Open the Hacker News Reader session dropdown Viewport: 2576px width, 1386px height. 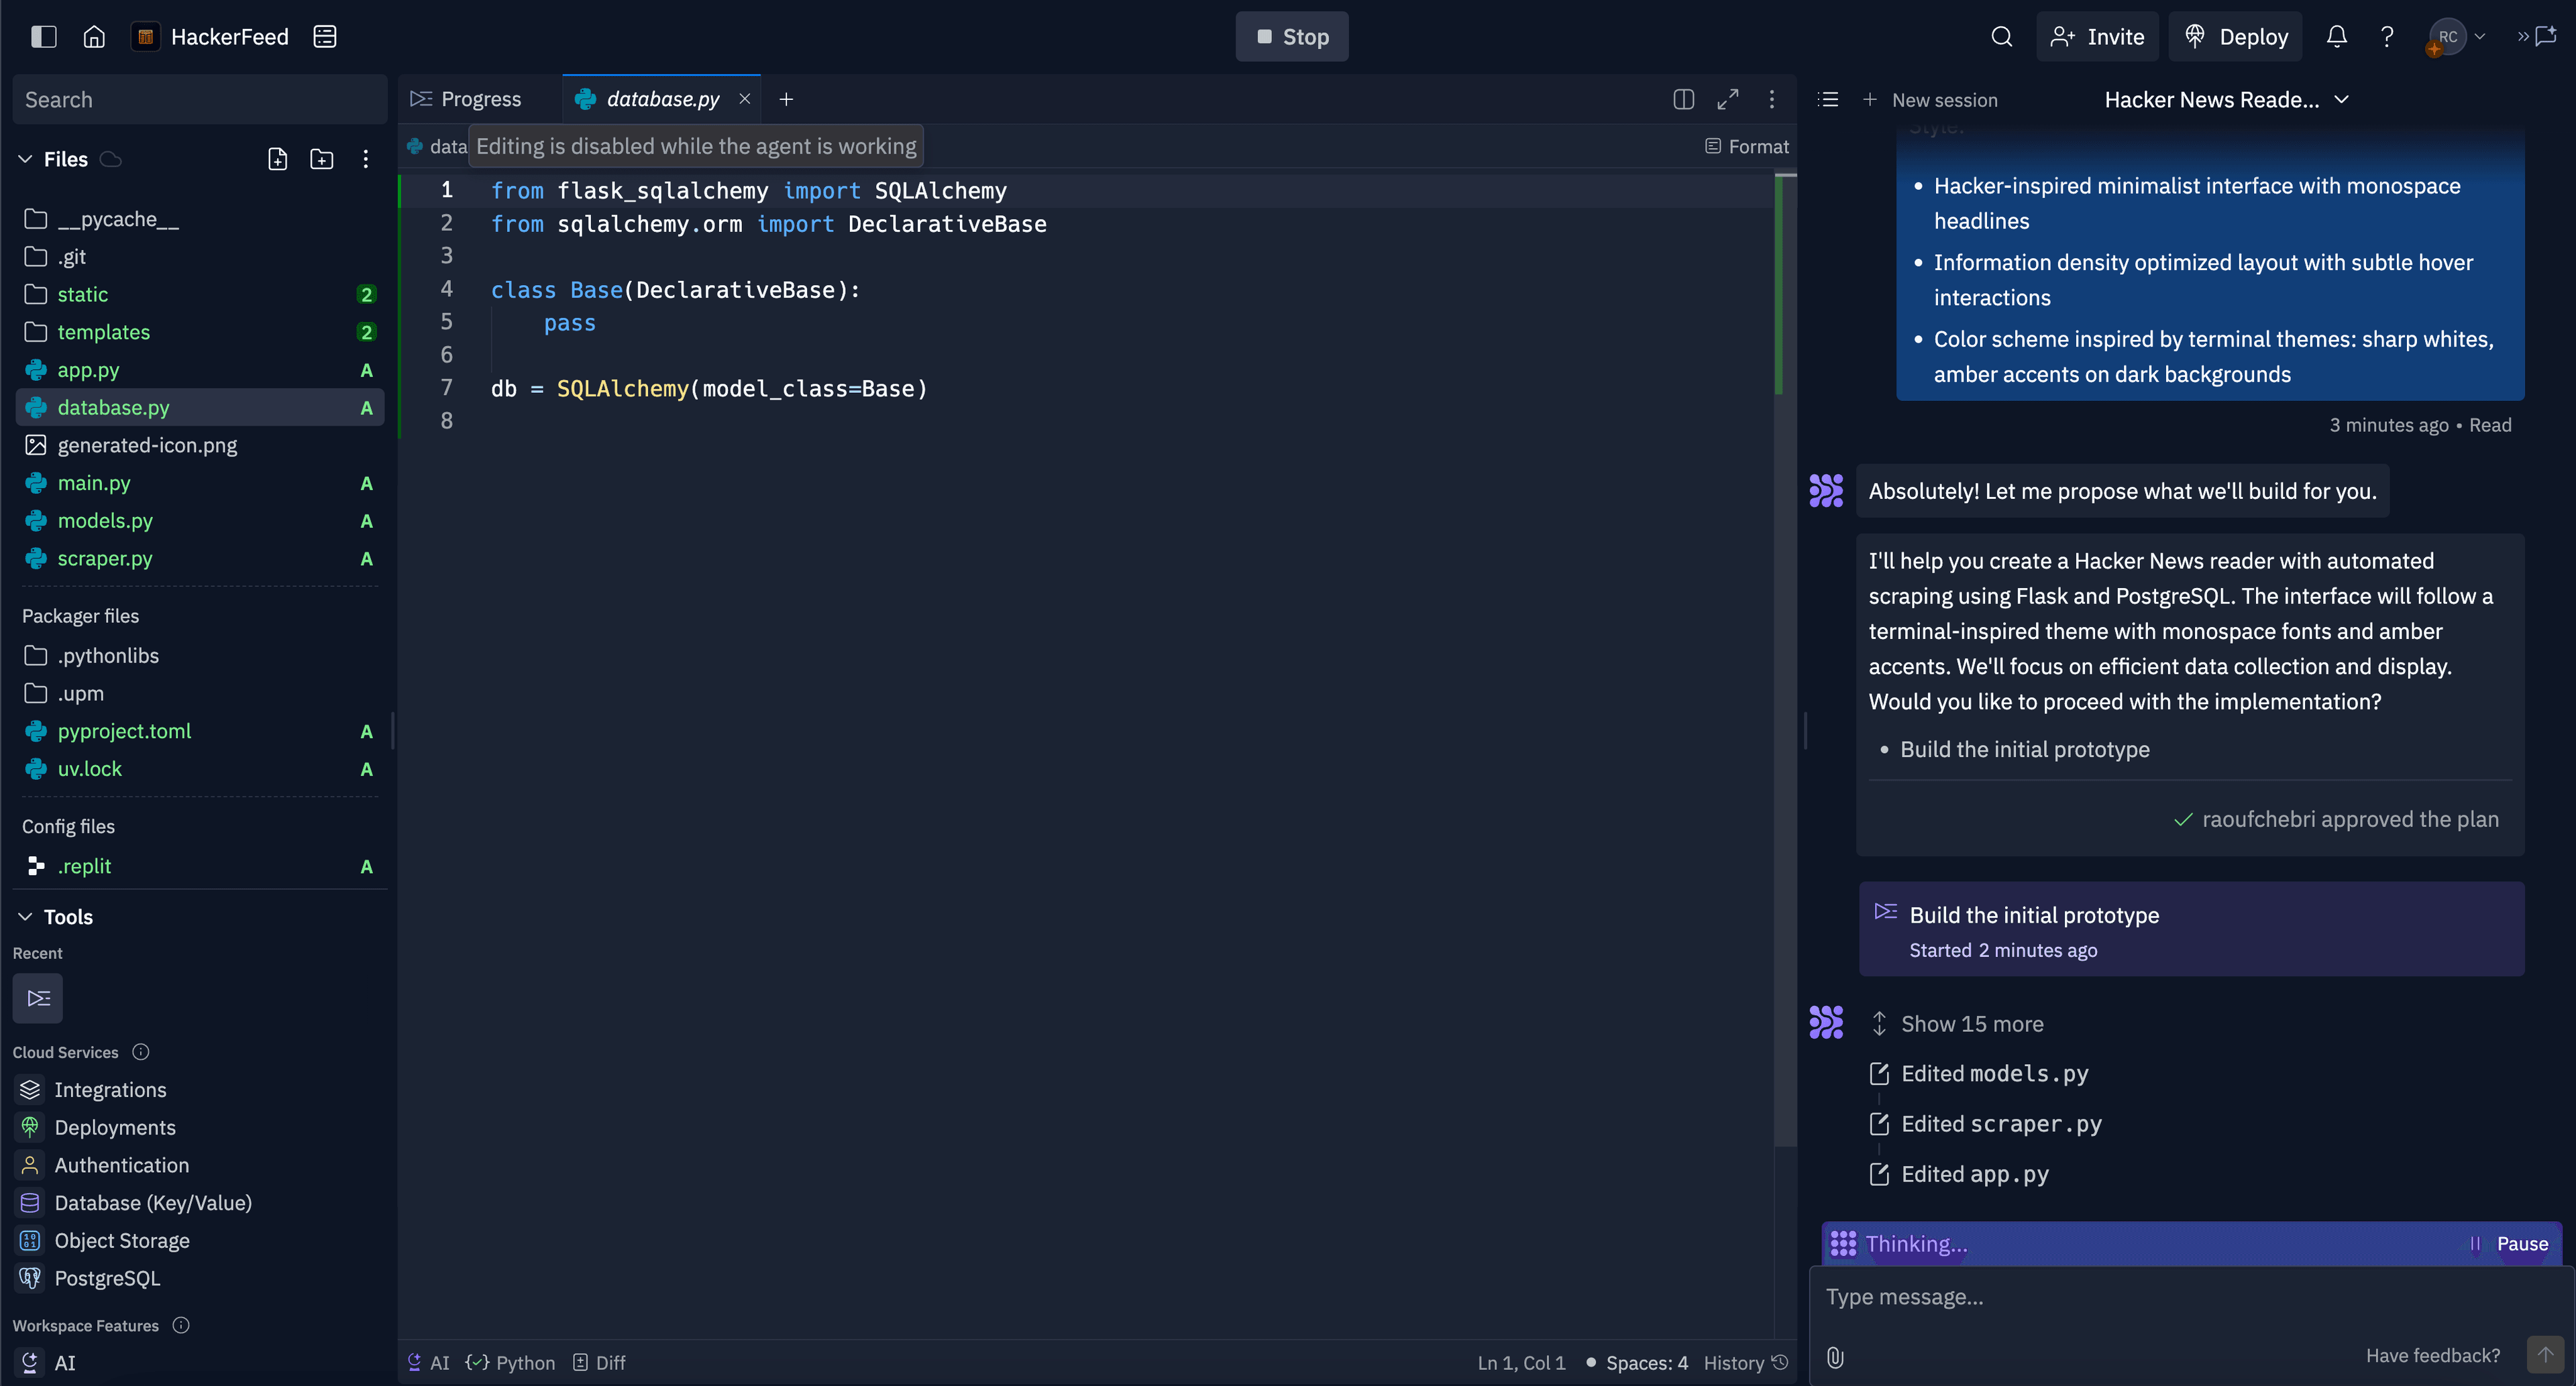point(2225,100)
